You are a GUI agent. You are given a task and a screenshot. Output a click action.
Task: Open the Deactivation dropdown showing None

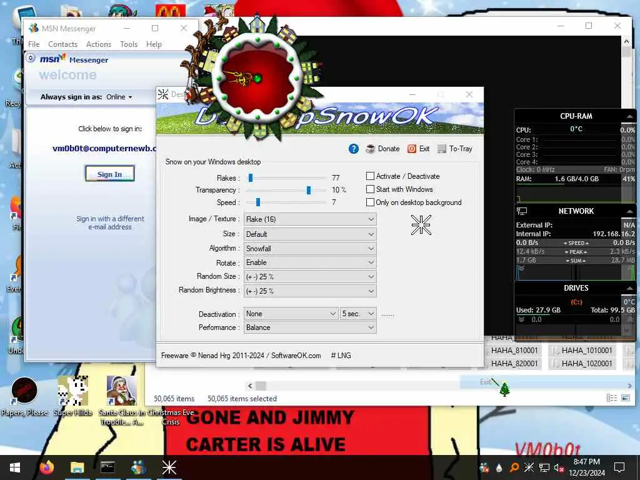coord(291,314)
